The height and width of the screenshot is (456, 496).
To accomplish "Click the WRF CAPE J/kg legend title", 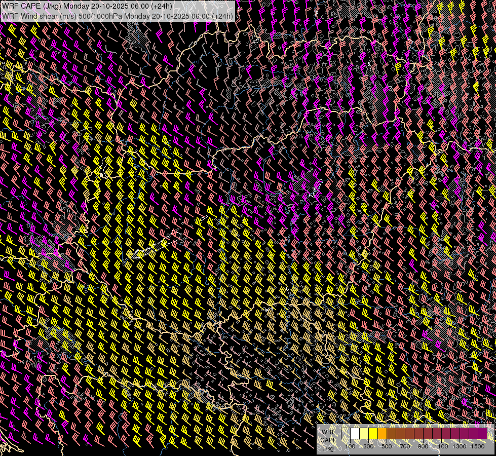I will click(328, 439).
